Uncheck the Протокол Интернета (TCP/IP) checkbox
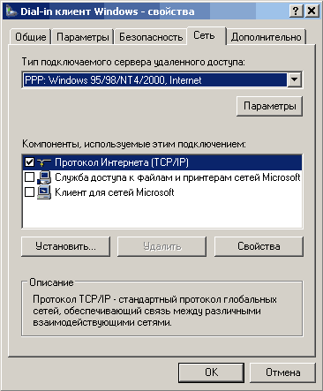 pos(29,162)
